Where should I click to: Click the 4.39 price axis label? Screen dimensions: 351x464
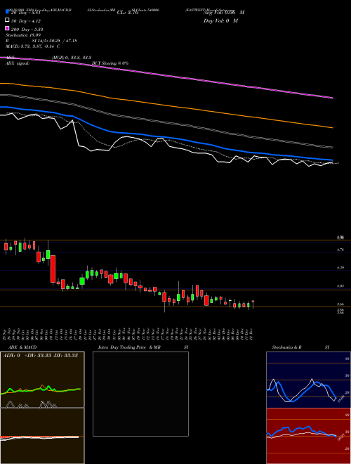pos(340,268)
